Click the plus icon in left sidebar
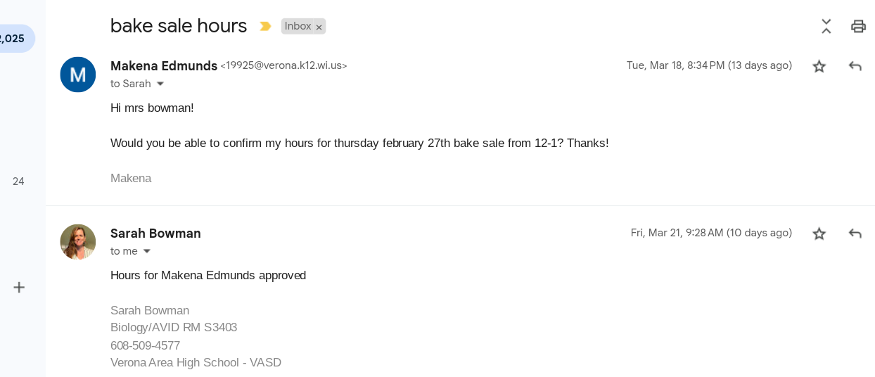 click(19, 287)
